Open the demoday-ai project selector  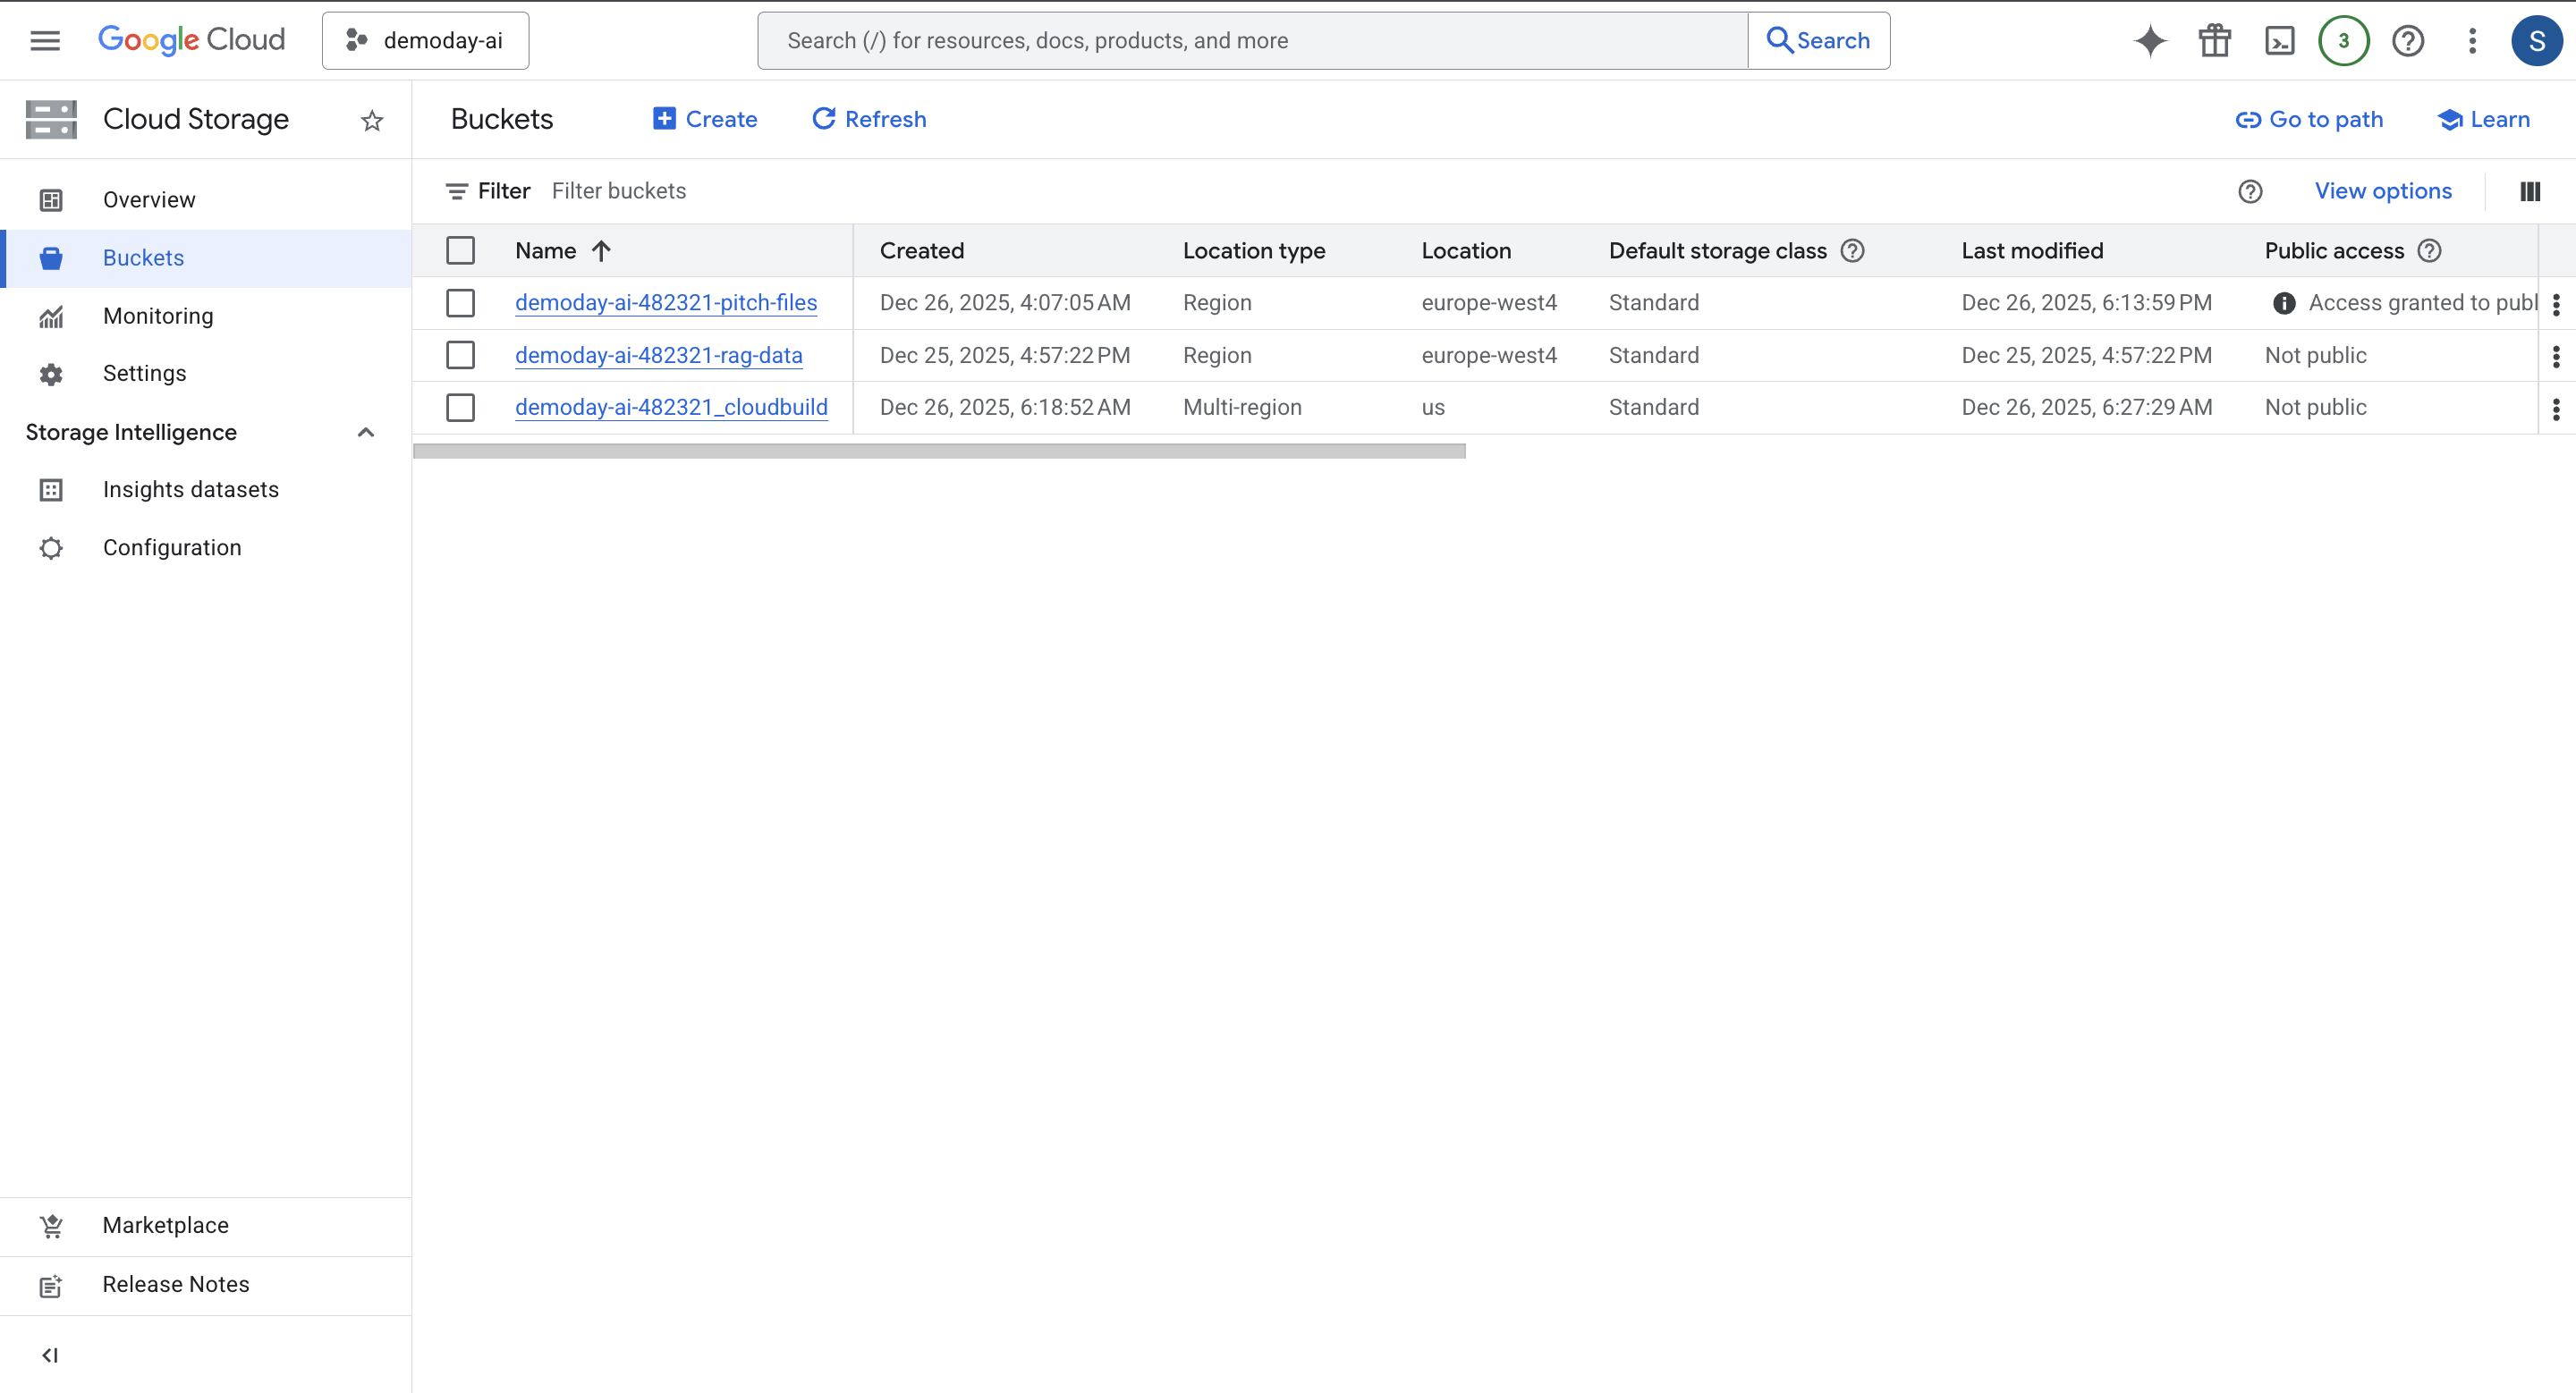425,41
